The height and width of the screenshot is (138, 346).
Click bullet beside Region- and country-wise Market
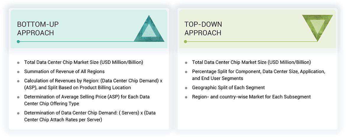point(186,97)
